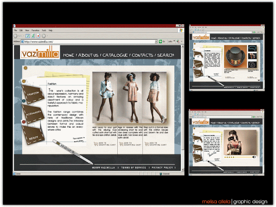Open ABOUT US in main site navigation
The image size is (276, 207).
(x=88, y=55)
